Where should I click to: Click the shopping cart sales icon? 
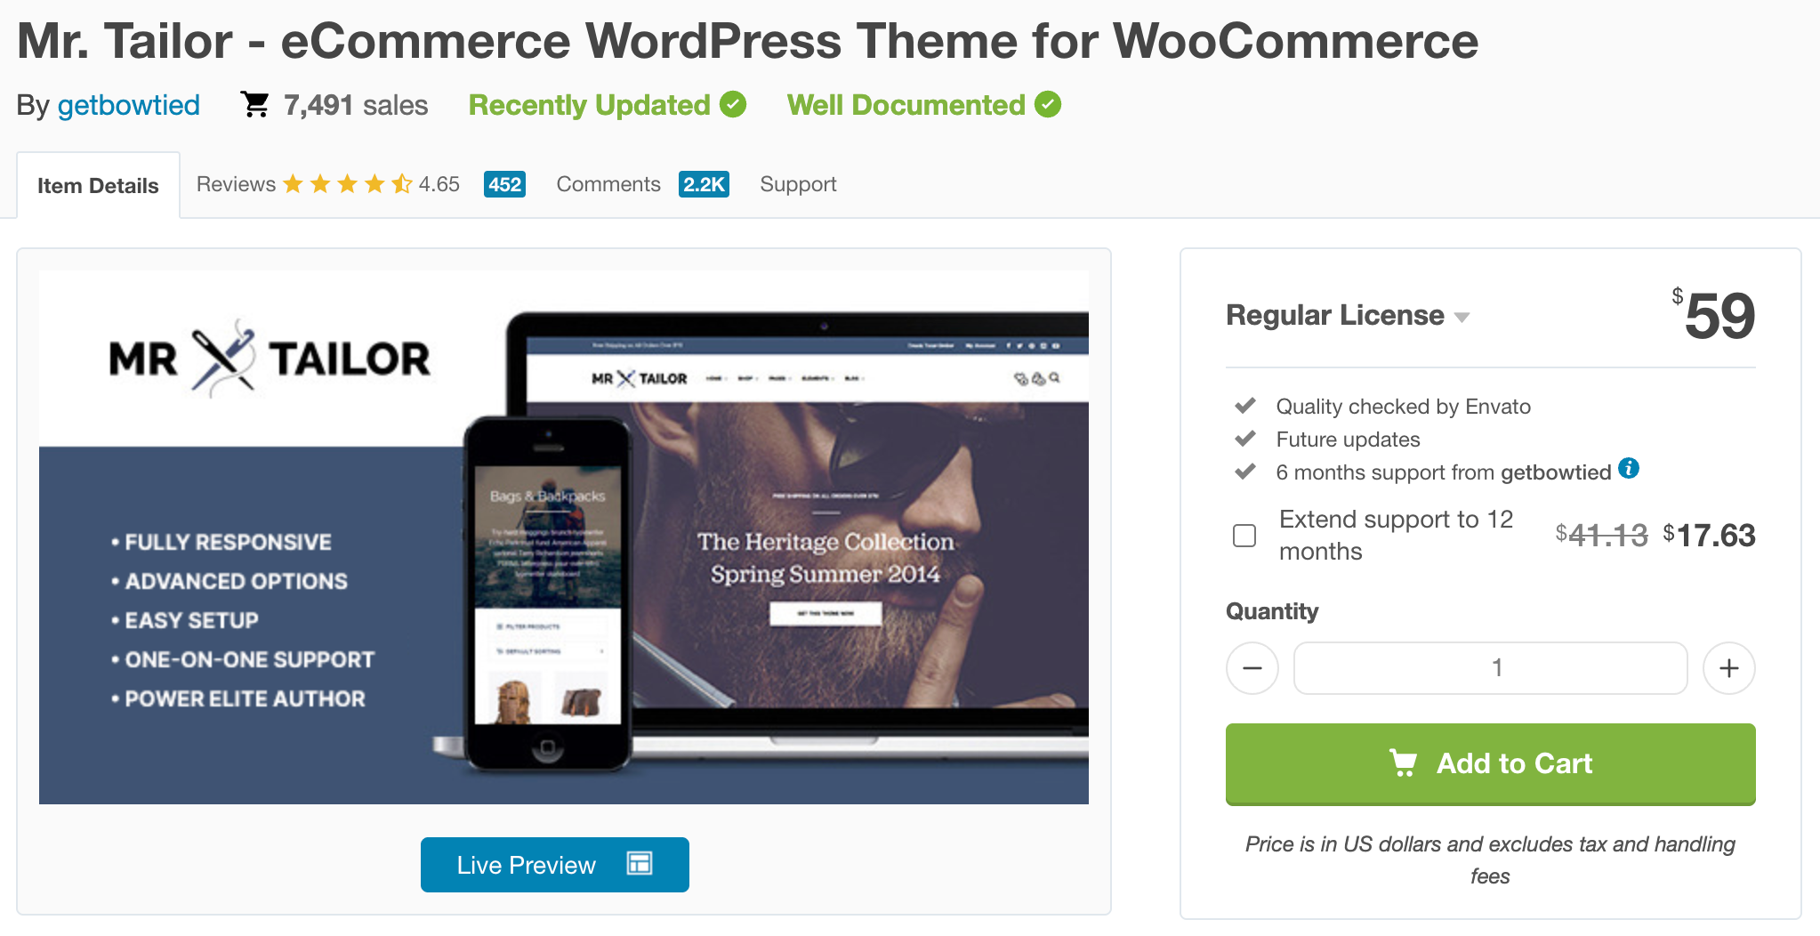254,104
